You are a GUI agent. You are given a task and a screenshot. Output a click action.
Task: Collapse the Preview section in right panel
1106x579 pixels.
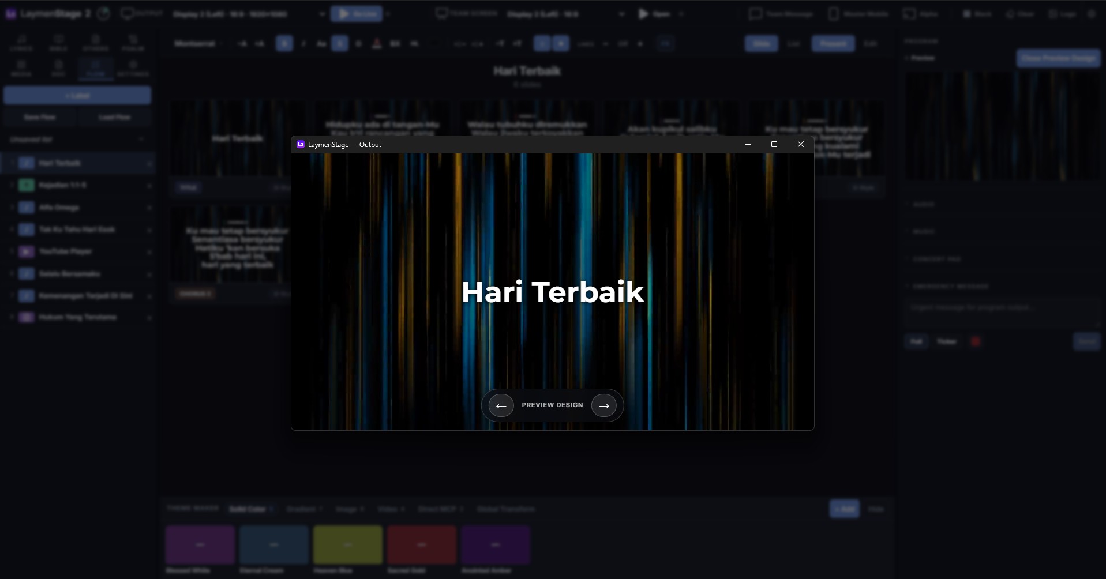tap(920, 58)
